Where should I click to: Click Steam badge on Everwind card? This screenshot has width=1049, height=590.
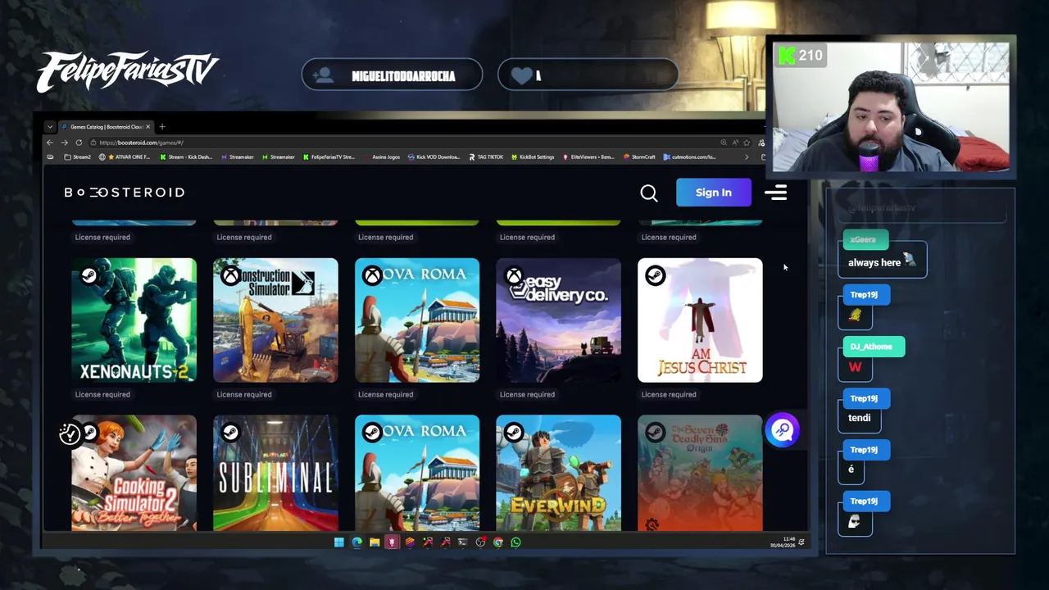coord(514,432)
